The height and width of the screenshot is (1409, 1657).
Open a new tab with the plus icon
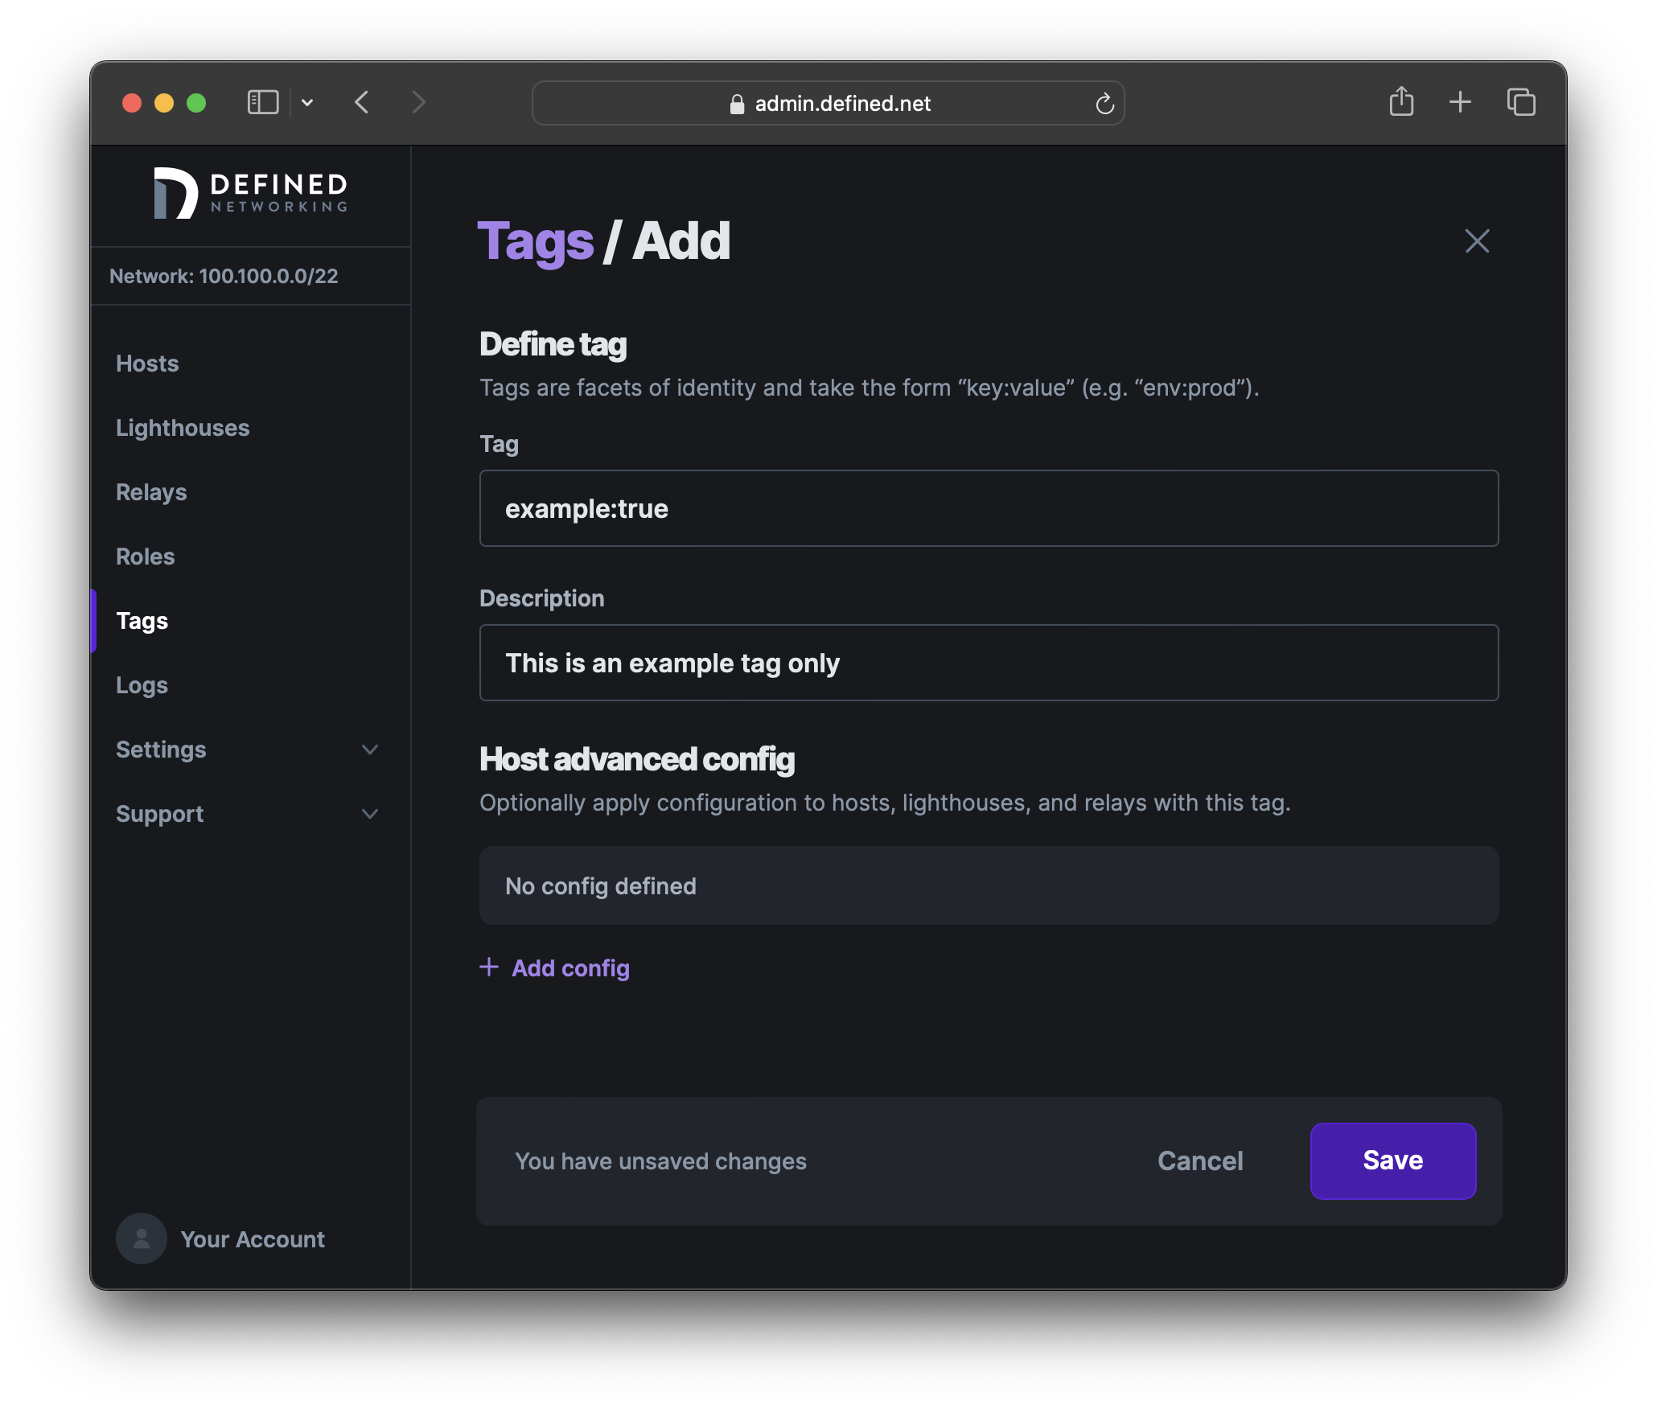[x=1460, y=102]
